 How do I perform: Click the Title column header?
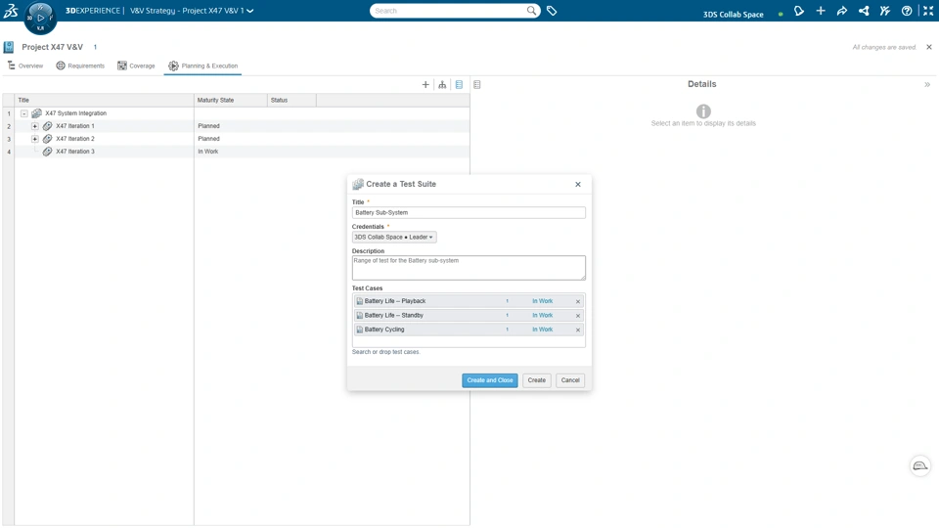[x=105, y=100]
